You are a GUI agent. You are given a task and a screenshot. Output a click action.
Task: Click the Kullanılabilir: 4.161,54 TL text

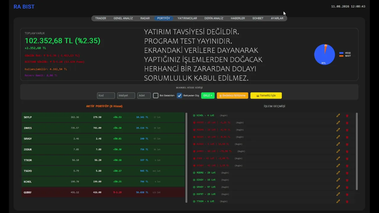click(x=46, y=69)
